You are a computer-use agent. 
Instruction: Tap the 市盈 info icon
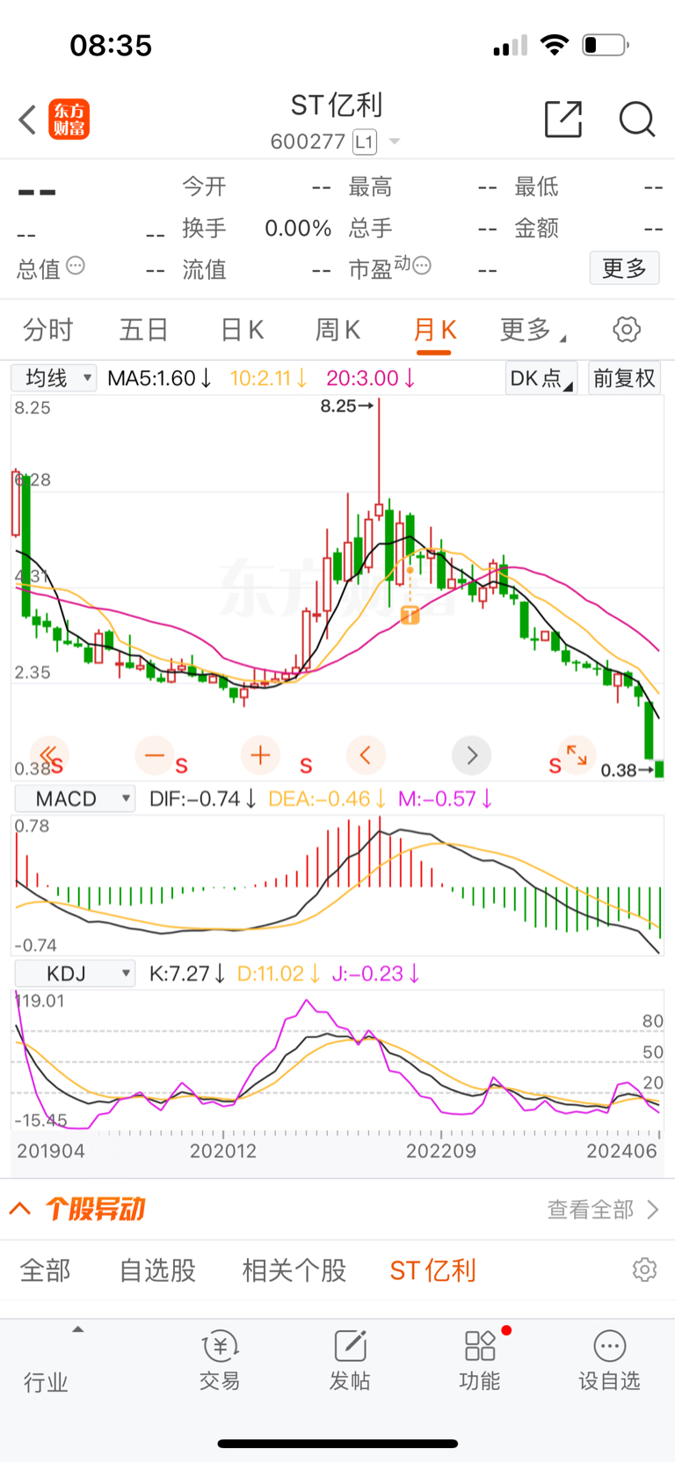pyautogui.click(x=422, y=265)
